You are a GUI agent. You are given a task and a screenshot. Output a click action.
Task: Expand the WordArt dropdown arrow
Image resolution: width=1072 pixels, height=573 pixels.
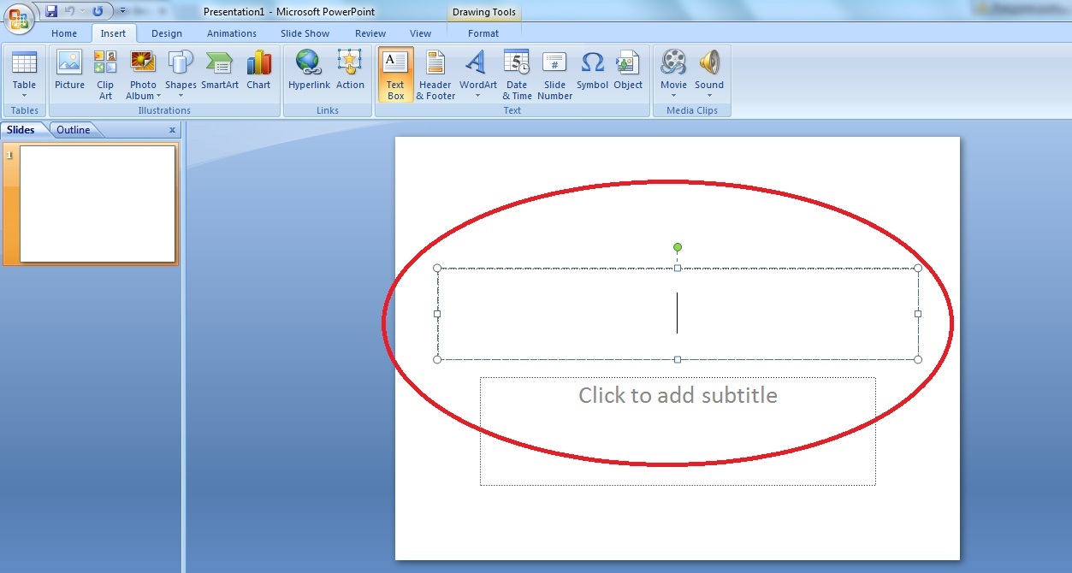[x=477, y=96]
